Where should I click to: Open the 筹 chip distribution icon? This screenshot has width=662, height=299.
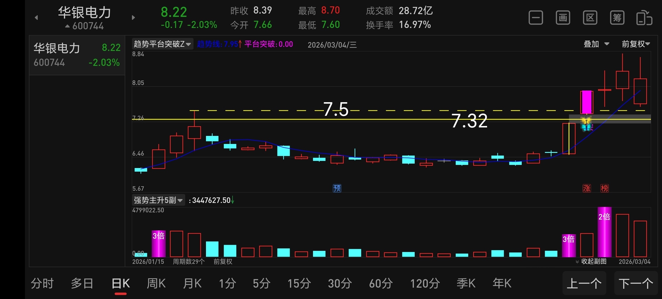(x=617, y=18)
